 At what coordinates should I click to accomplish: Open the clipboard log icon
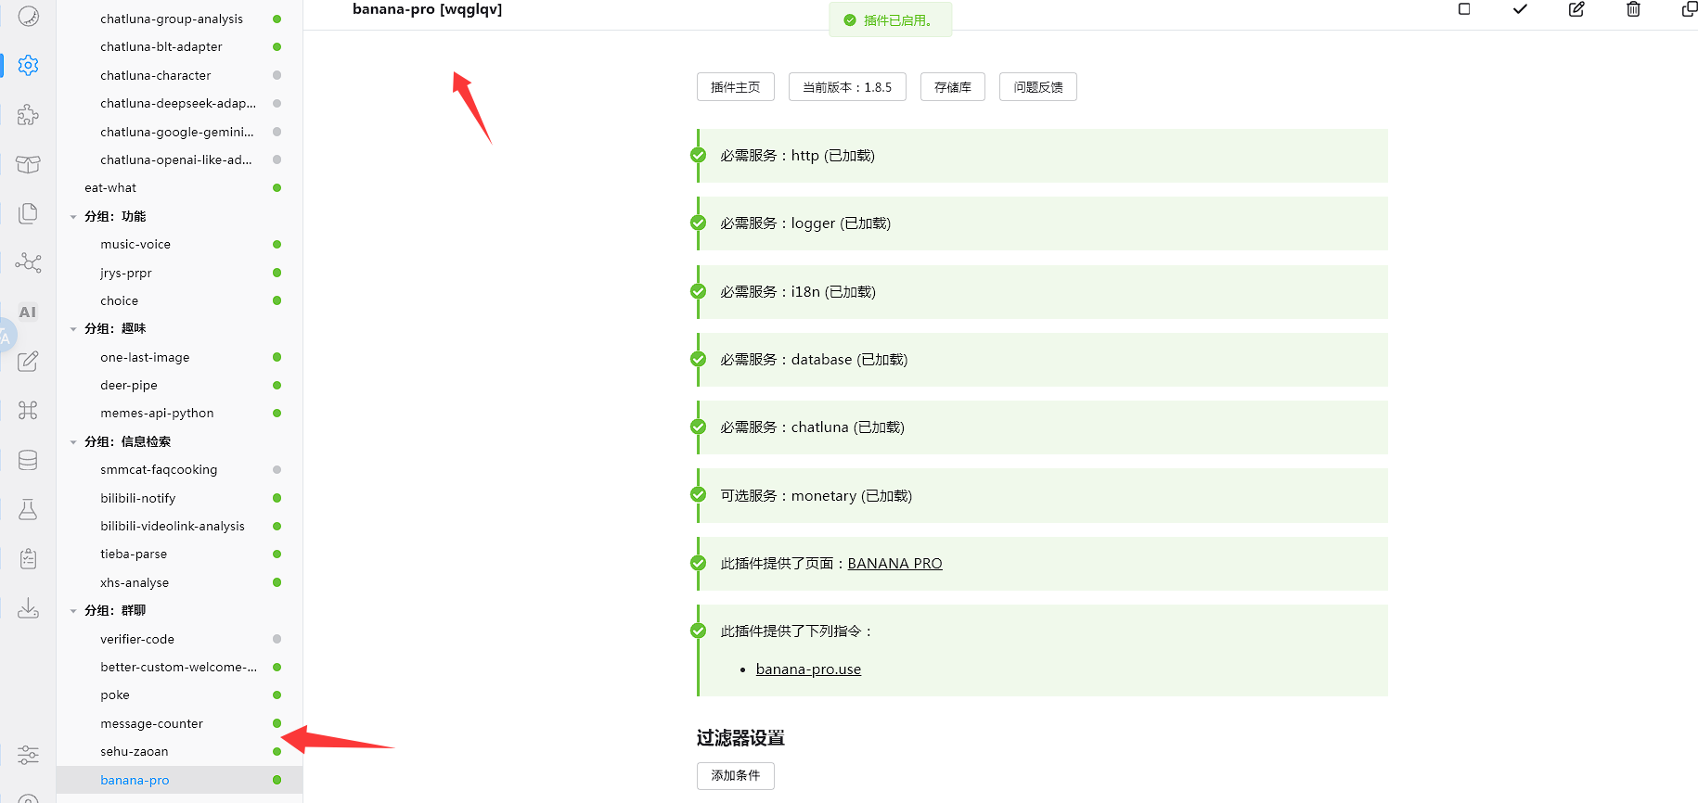coord(29,558)
